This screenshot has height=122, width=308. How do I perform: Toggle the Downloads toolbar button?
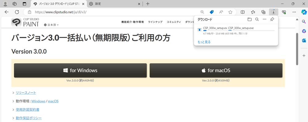[274, 12]
